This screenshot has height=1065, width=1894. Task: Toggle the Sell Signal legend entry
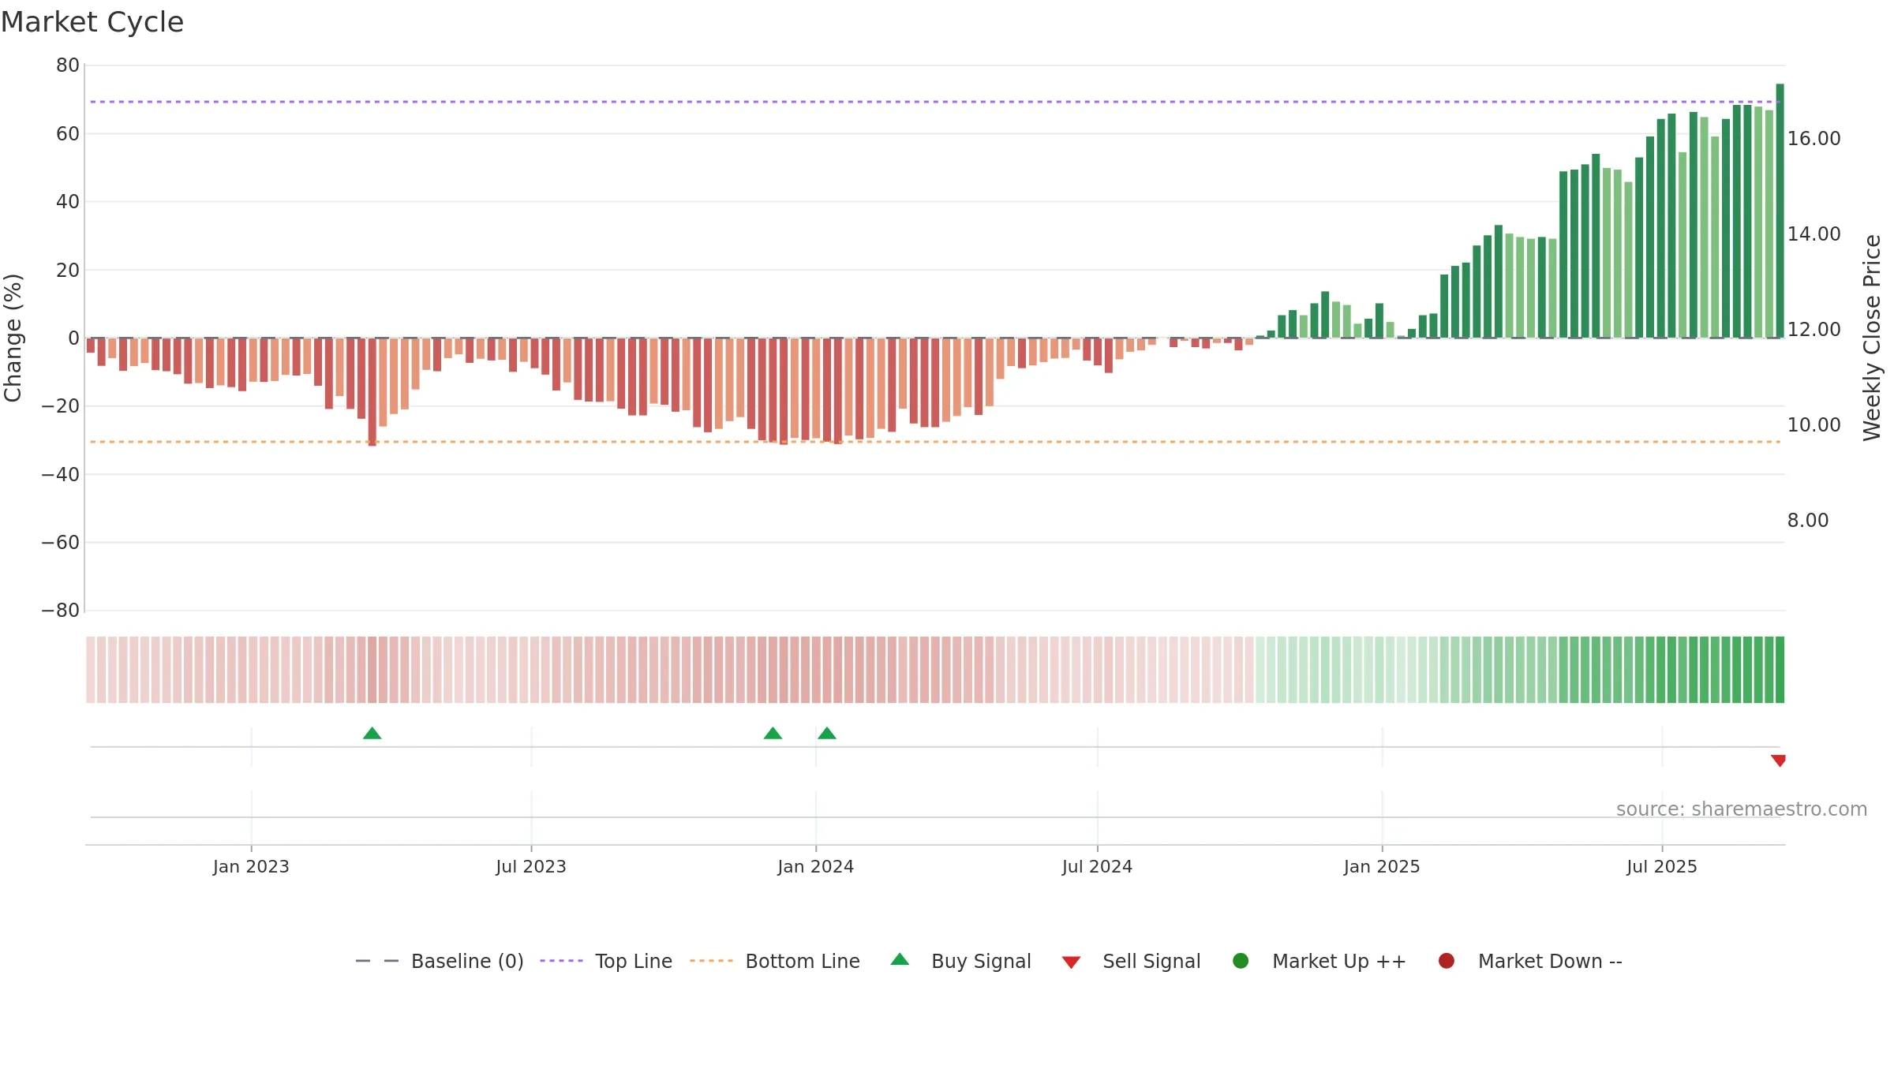pyautogui.click(x=1131, y=961)
